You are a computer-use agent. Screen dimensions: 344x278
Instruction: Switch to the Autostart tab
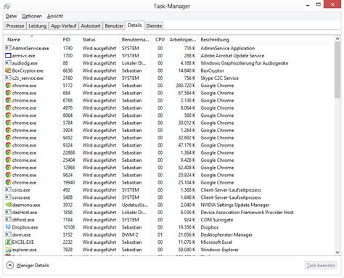tap(91, 26)
